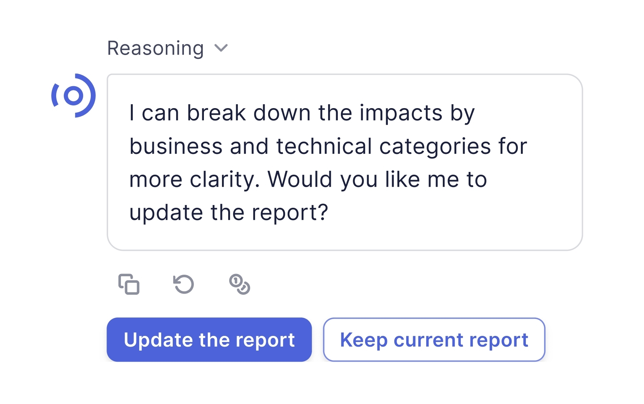Screen dimensions: 644x404
Task: Choose Keep current report
Action: click(434, 340)
